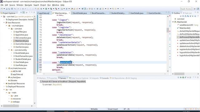The width and height of the screenshot is (200, 112).
Task: Click the editor vertical scrollbar thumb
Action: [x=168, y=30]
